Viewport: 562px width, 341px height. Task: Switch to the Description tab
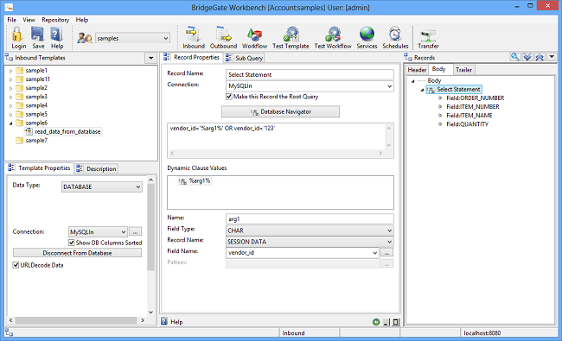(x=96, y=168)
